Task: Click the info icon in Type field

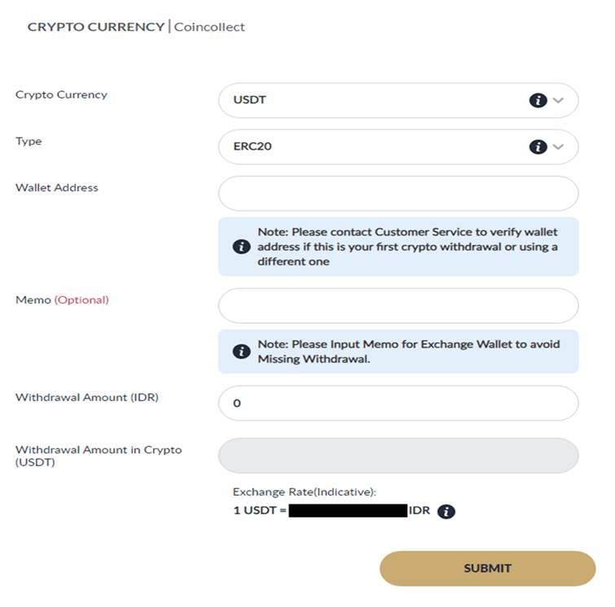Action: point(537,147)
